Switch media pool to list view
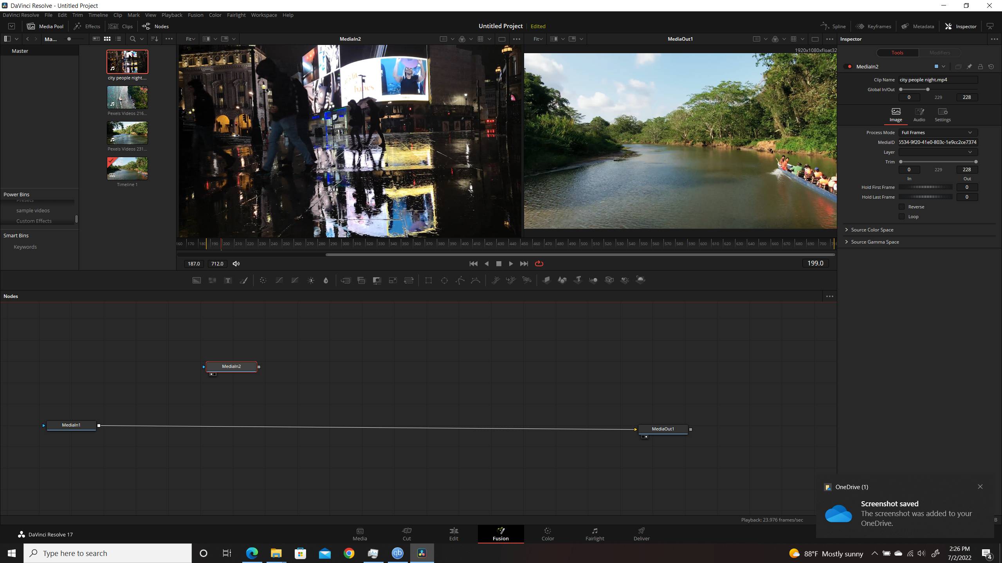The width and height of the screenshot is (1002, 563). tap(118, 39)
